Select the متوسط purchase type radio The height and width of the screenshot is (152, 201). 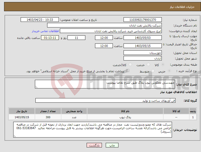153,71
